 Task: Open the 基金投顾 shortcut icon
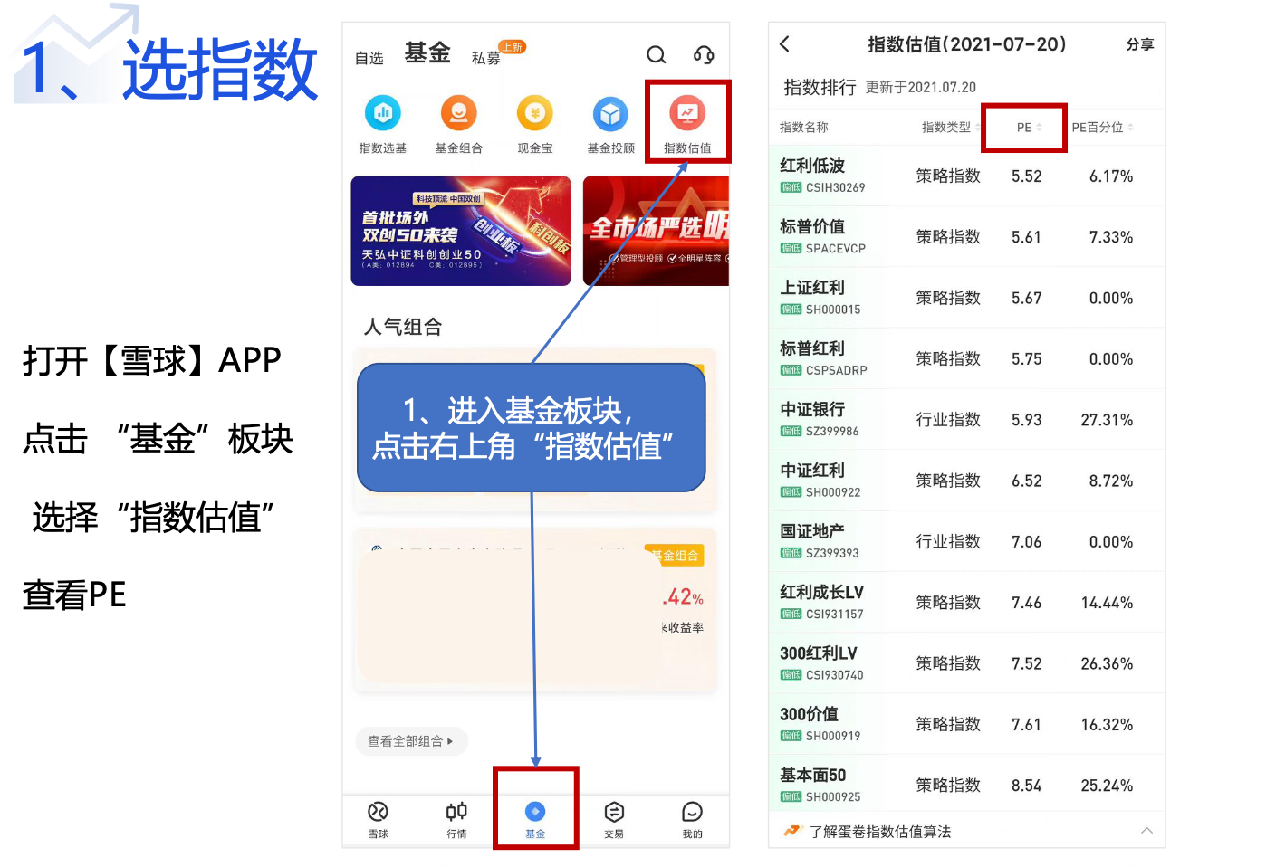tap(611, 114)
